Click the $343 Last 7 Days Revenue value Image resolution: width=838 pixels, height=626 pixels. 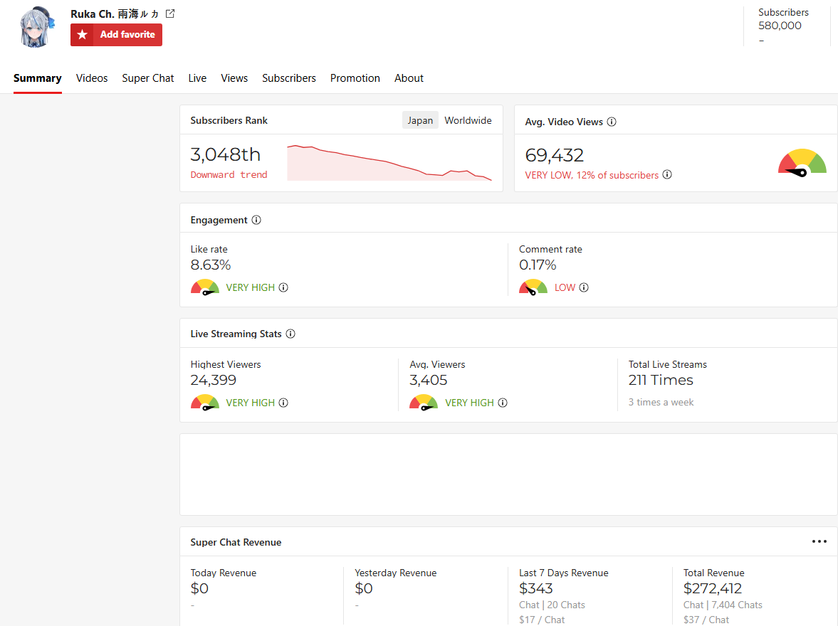pyautogui.click(x=535, y=588)
